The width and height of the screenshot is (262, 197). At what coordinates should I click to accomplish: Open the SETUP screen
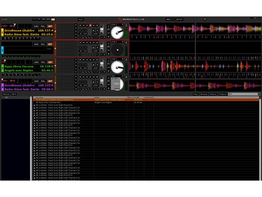point(179,19)
